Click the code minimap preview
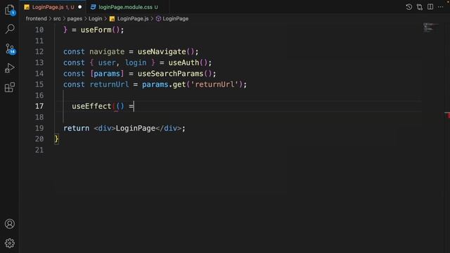Image resolution: width=450 pixels, height=253 pixels. coord(430,27)
